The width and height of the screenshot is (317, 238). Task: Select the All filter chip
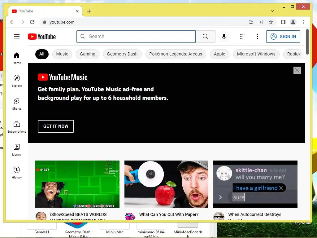click(x=42, y=54)
